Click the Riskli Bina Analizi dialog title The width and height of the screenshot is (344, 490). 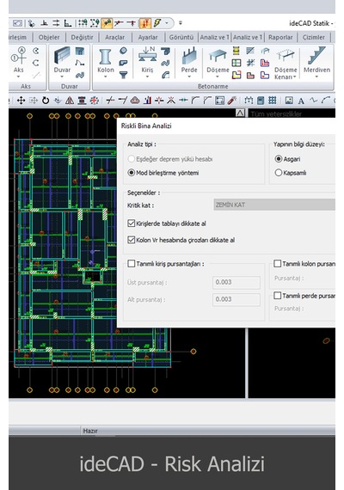pos(146,126)
